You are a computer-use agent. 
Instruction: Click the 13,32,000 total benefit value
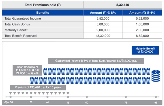tap(103, 36)
